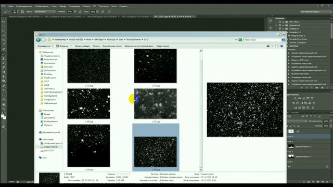Open the Упорядочить dropdown in Explorer
The height and width of the screenshot is (187, 333).
(45, 46)
